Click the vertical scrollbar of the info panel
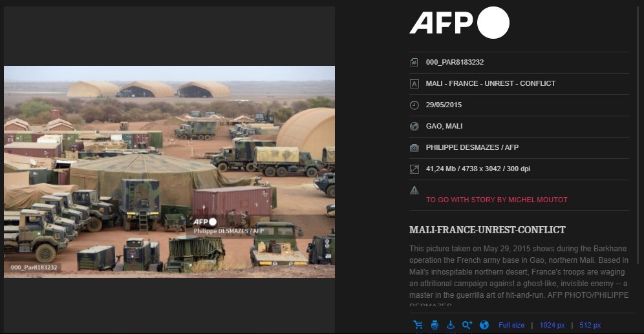 click(x=638, y=136)
